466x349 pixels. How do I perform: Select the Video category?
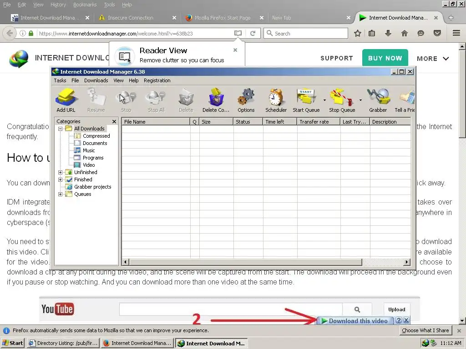tap(89, 165)
